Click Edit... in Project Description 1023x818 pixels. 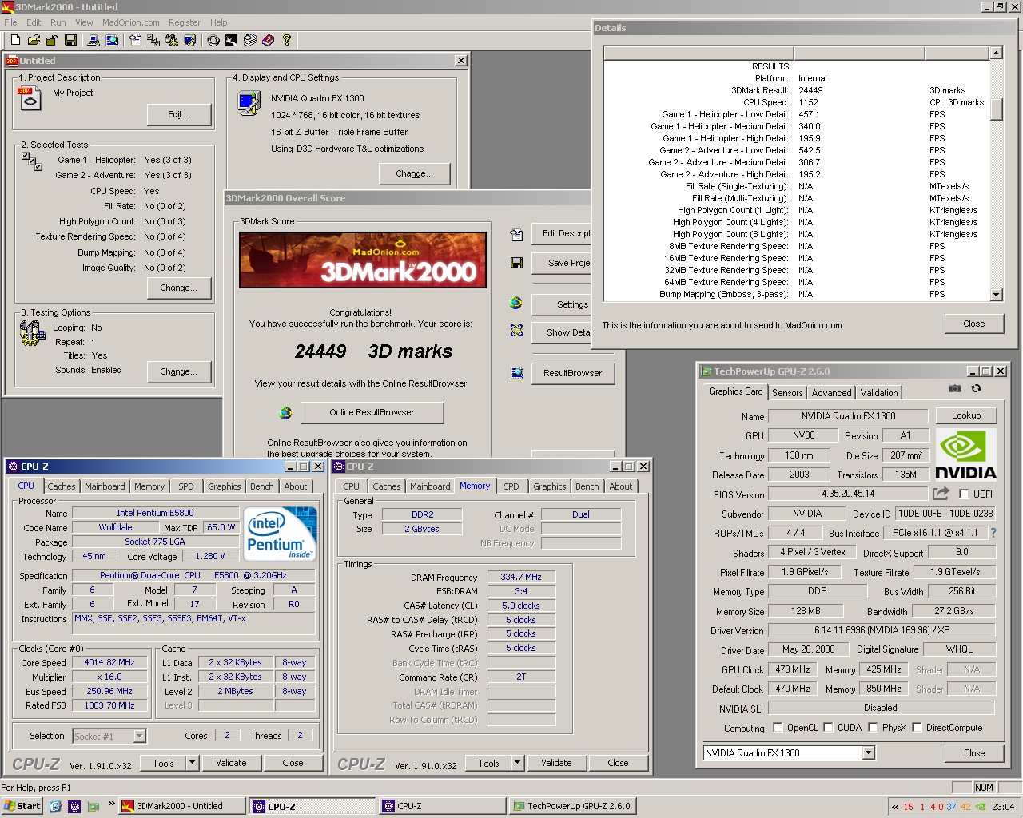(x=179, y=115)
